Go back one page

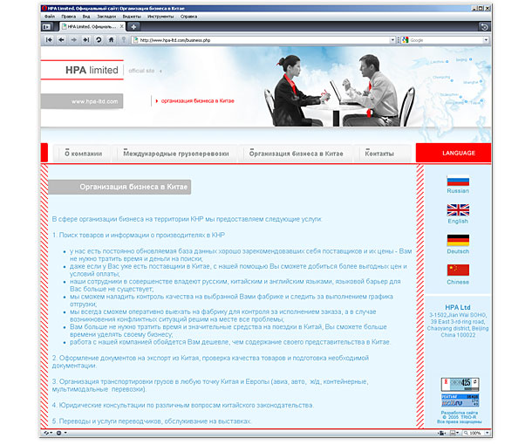61,40
